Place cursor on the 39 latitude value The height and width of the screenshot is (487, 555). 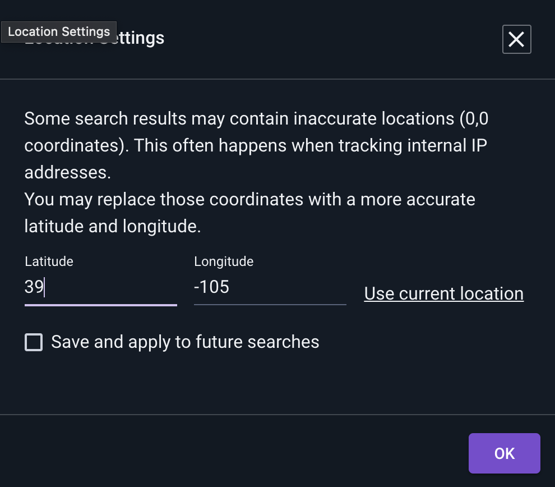pos(34,287)
